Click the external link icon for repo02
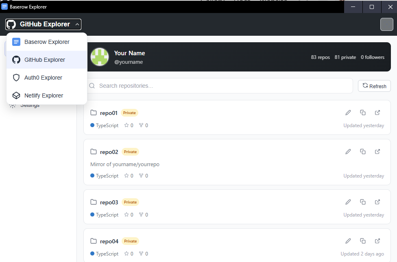The image size is (397, 262). click(377, 152)
